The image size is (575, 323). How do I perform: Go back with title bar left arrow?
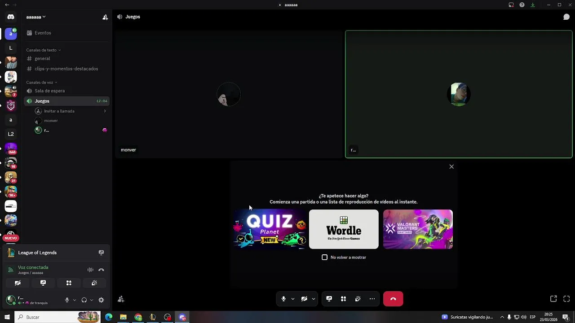[7, 5]
